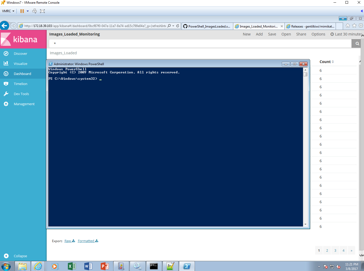Collapse the VMRC toolbar with double chevron
The image size is (364, 271).
(362, 11)
